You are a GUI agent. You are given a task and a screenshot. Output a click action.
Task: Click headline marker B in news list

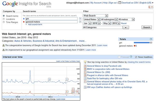[85, 69]
